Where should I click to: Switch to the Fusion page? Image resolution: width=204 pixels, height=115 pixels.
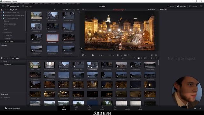pyautogui.click(x=102, y=108)
